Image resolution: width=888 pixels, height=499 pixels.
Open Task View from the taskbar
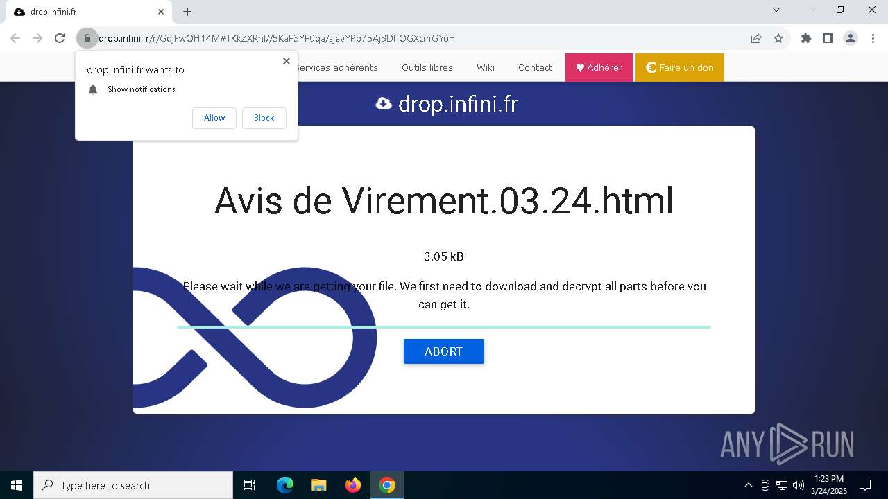(x=250, y=485)
